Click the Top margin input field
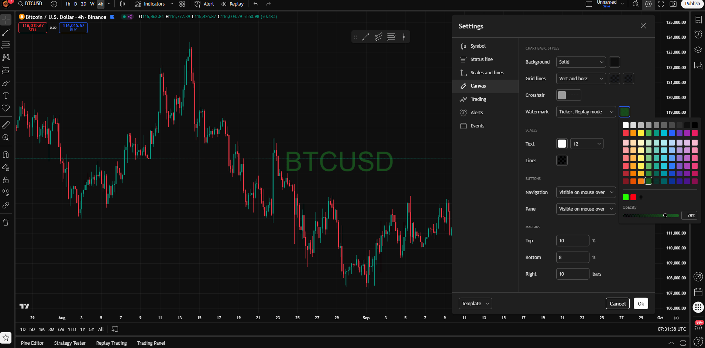 coord(572,241)
